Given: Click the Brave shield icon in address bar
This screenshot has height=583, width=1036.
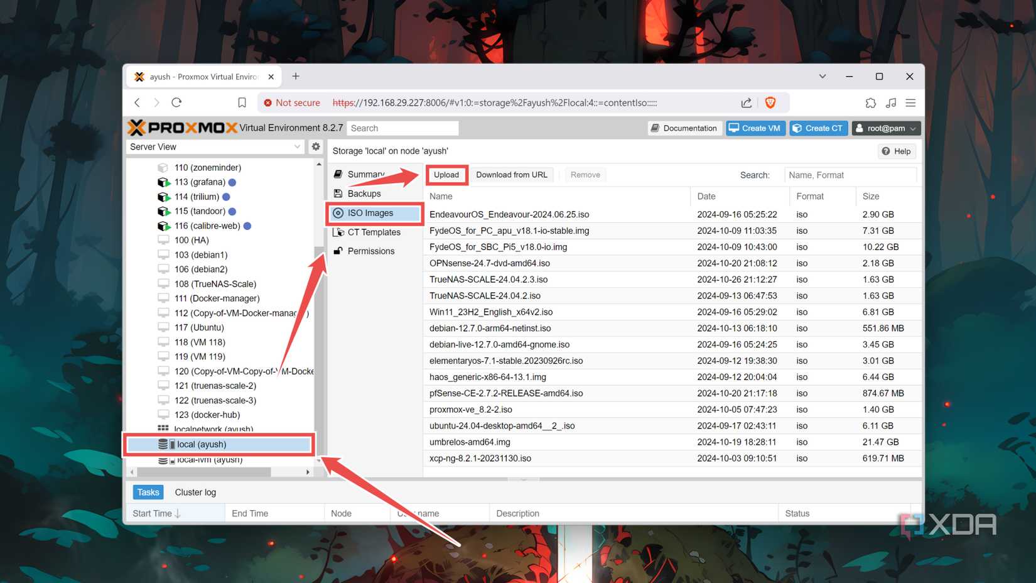Looking at the screenshot, I should point(770,102).
